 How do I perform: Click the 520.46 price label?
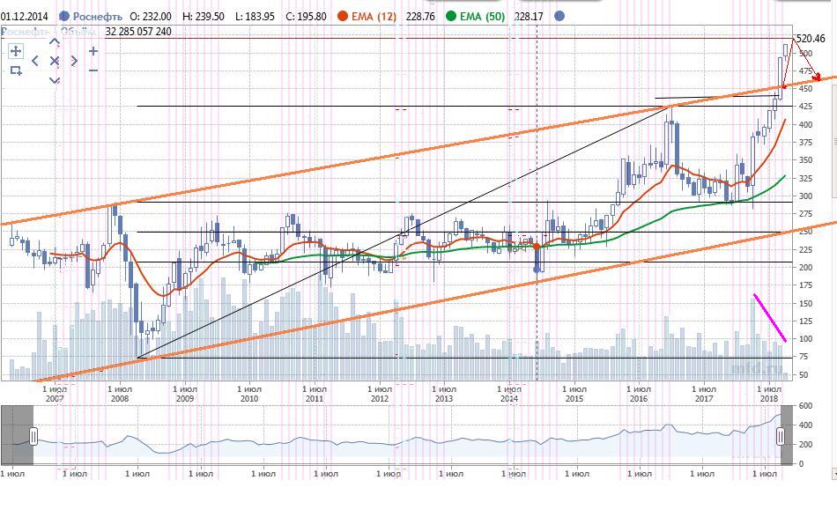point(811,38)
